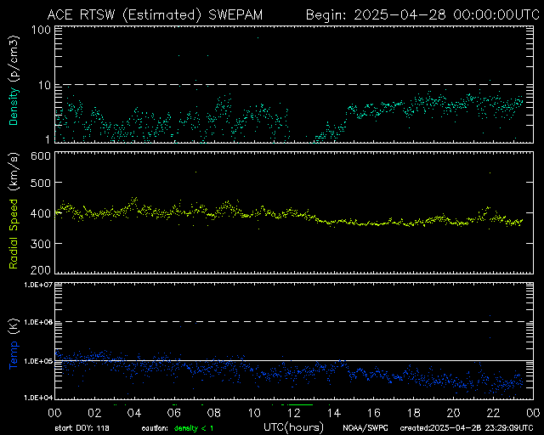Viewport: 544px width, 435px height.
Task: Click the 'Temp (K)' axis label
Action: pyautogui.click(x=14, y=344)
